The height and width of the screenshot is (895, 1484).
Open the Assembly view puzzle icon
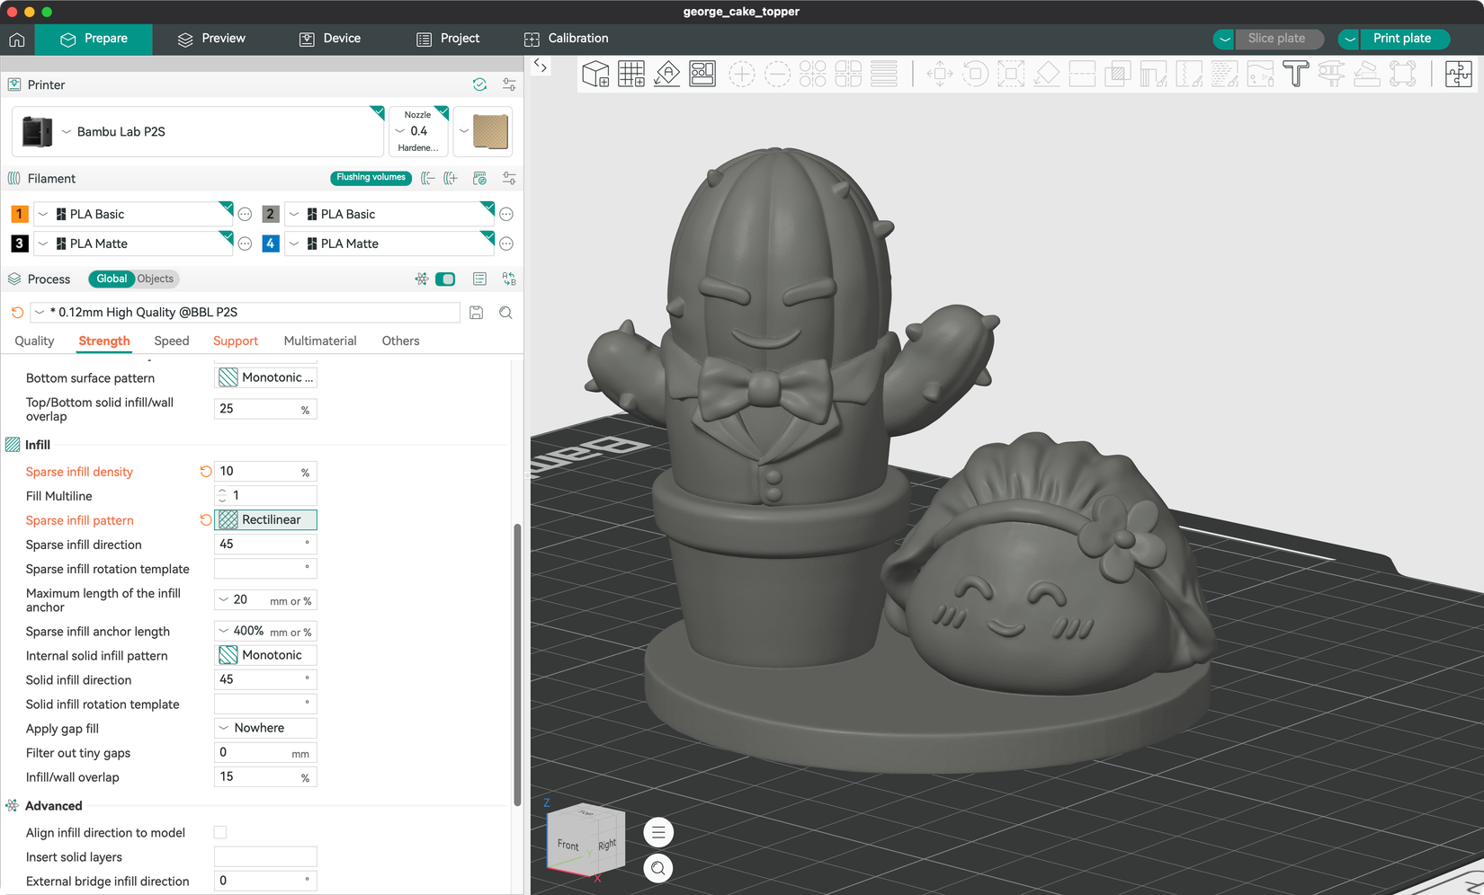click(1458, 74)
